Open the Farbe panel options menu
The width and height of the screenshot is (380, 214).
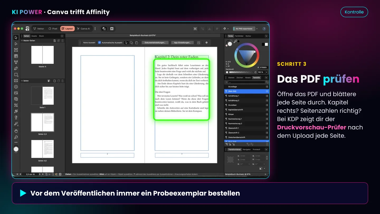pos(266,36)
